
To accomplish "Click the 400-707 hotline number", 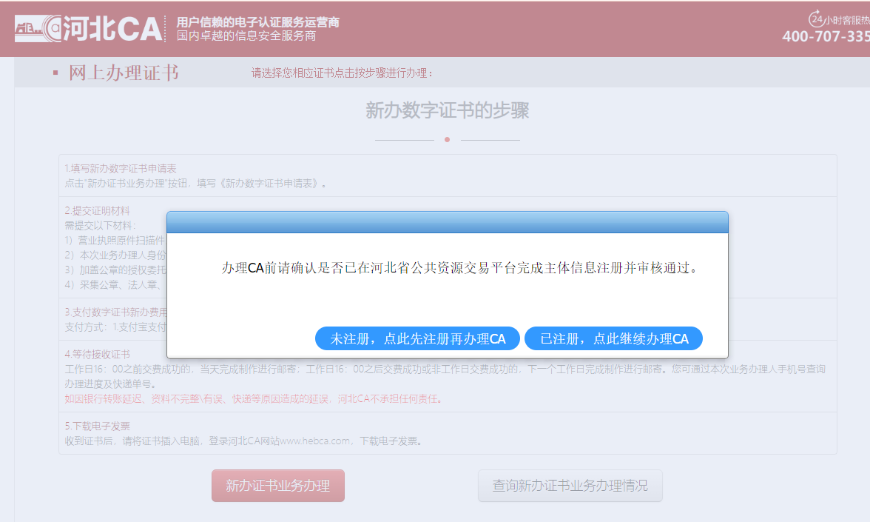I will coord(825,37).
